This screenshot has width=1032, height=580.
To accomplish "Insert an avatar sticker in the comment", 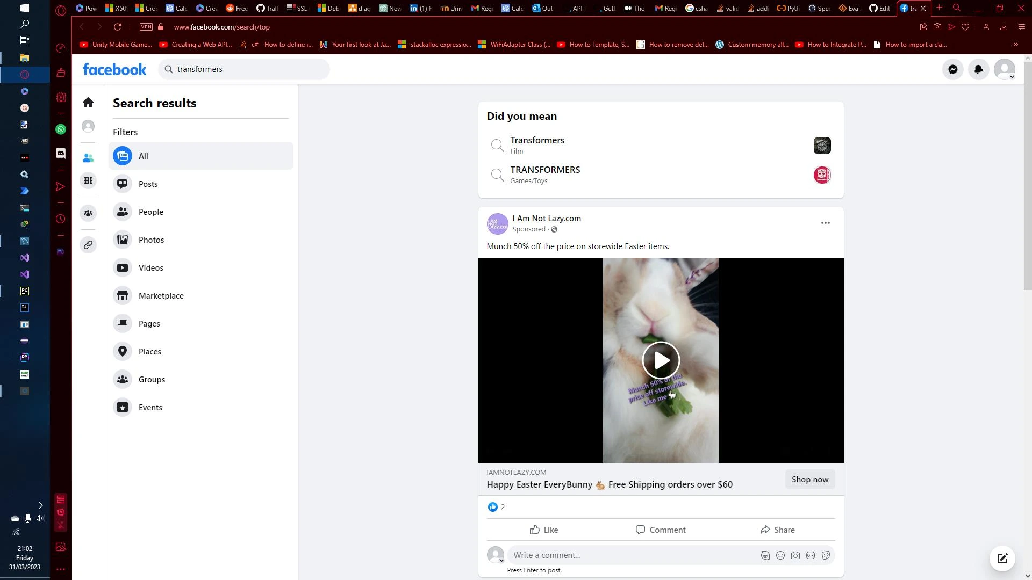I will (x=765, y=556).
